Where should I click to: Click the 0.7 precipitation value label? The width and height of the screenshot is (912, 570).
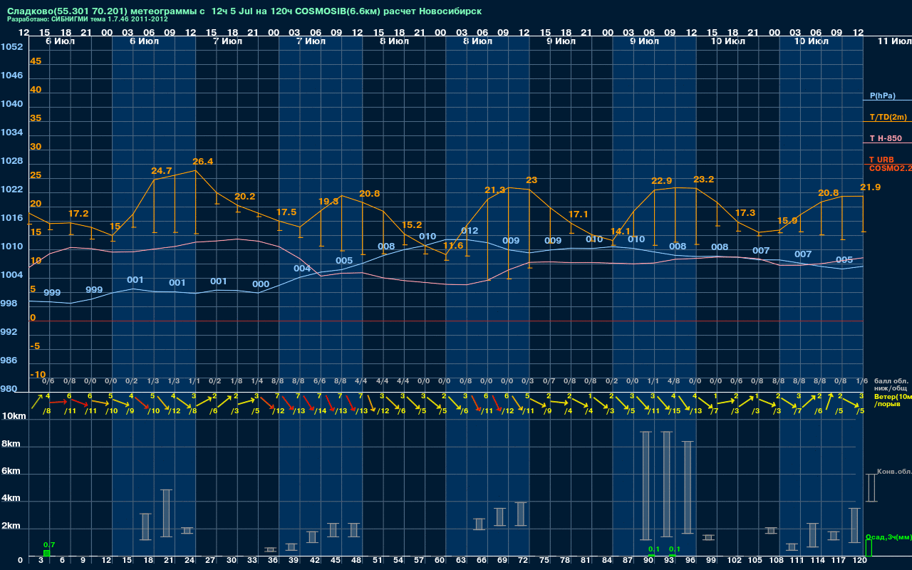coord(49,545)
